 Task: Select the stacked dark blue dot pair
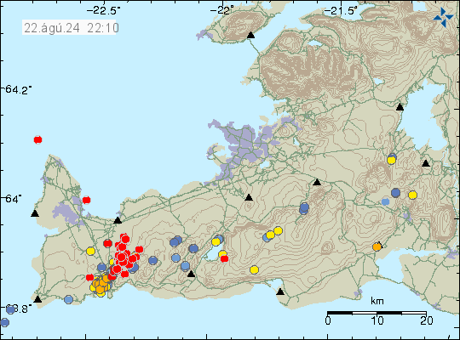304,208
